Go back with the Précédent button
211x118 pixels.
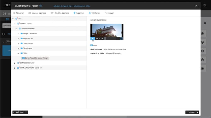pyautogui.click(x=20, y=112)
